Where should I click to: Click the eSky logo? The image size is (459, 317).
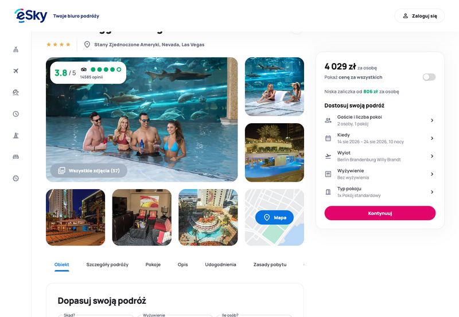point(31,15)
